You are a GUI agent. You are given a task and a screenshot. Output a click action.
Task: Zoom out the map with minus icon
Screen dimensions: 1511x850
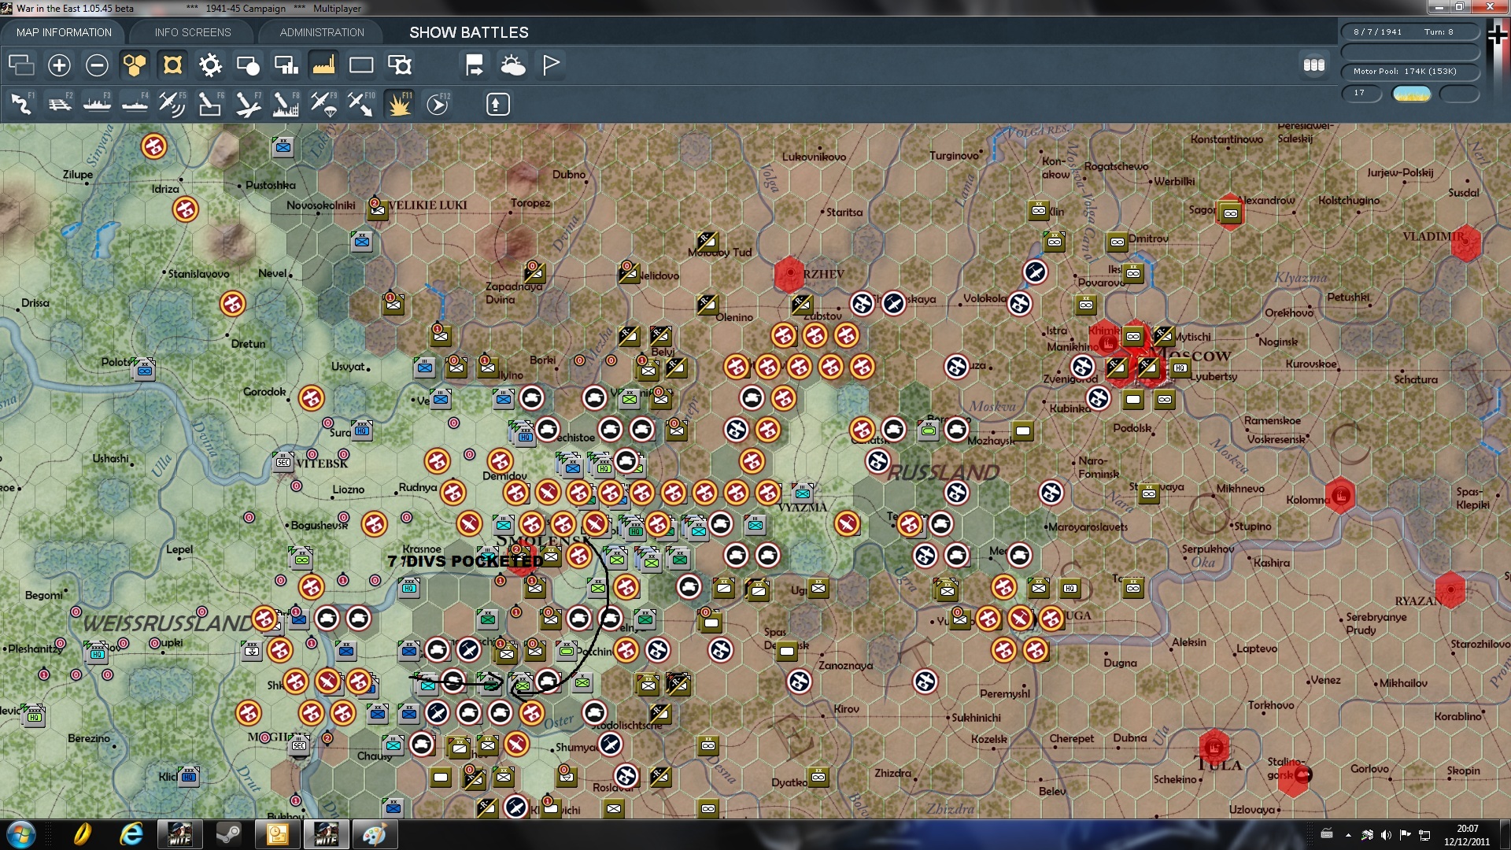[x=97, y=65]
